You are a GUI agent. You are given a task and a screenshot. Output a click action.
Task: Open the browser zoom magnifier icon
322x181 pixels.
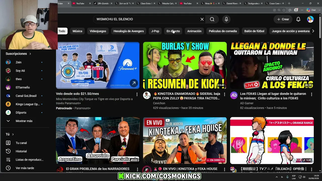[x=279, y=10]
